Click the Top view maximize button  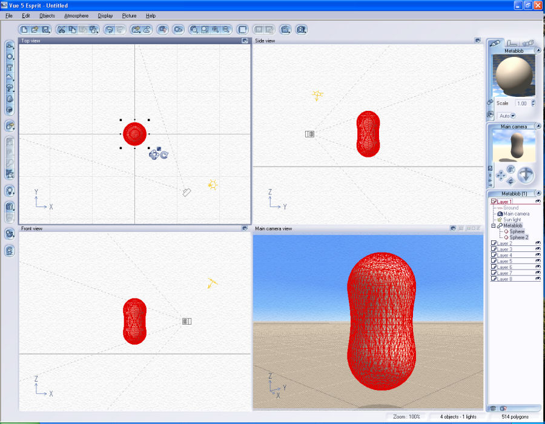245,41
